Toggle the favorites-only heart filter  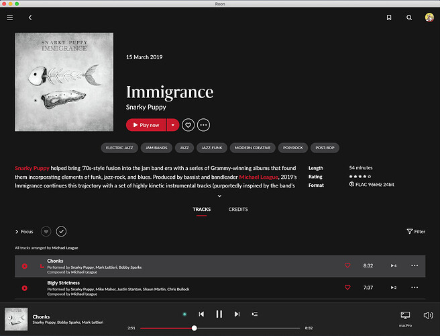point(46,231)
